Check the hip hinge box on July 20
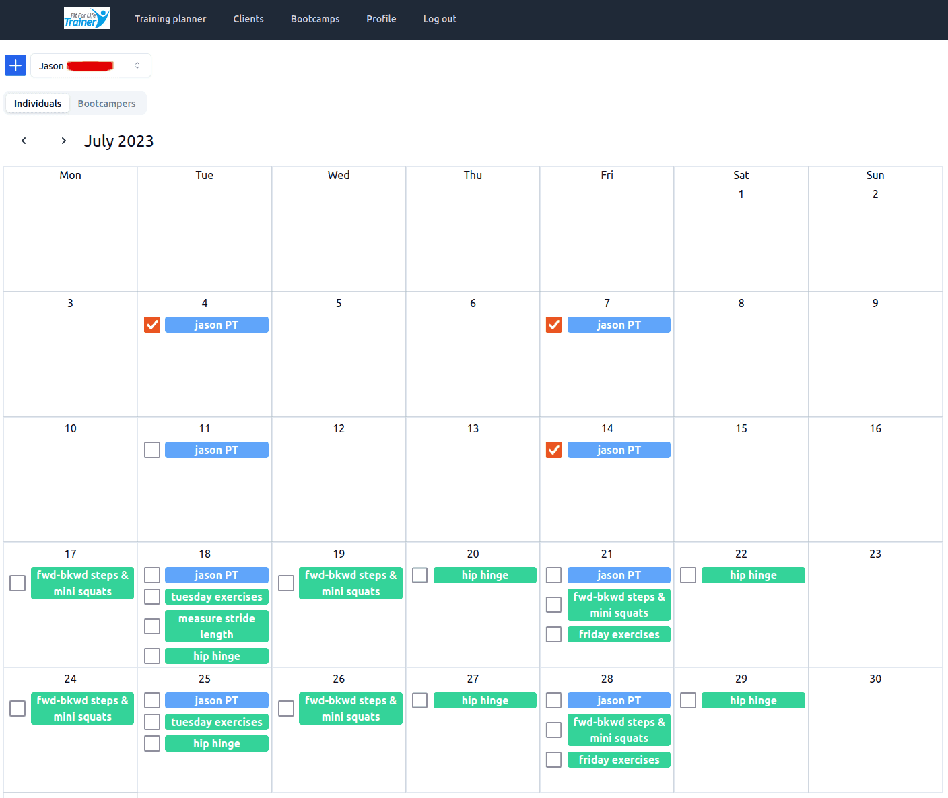Viewport: 948px width, 798px height. (420, 575)
